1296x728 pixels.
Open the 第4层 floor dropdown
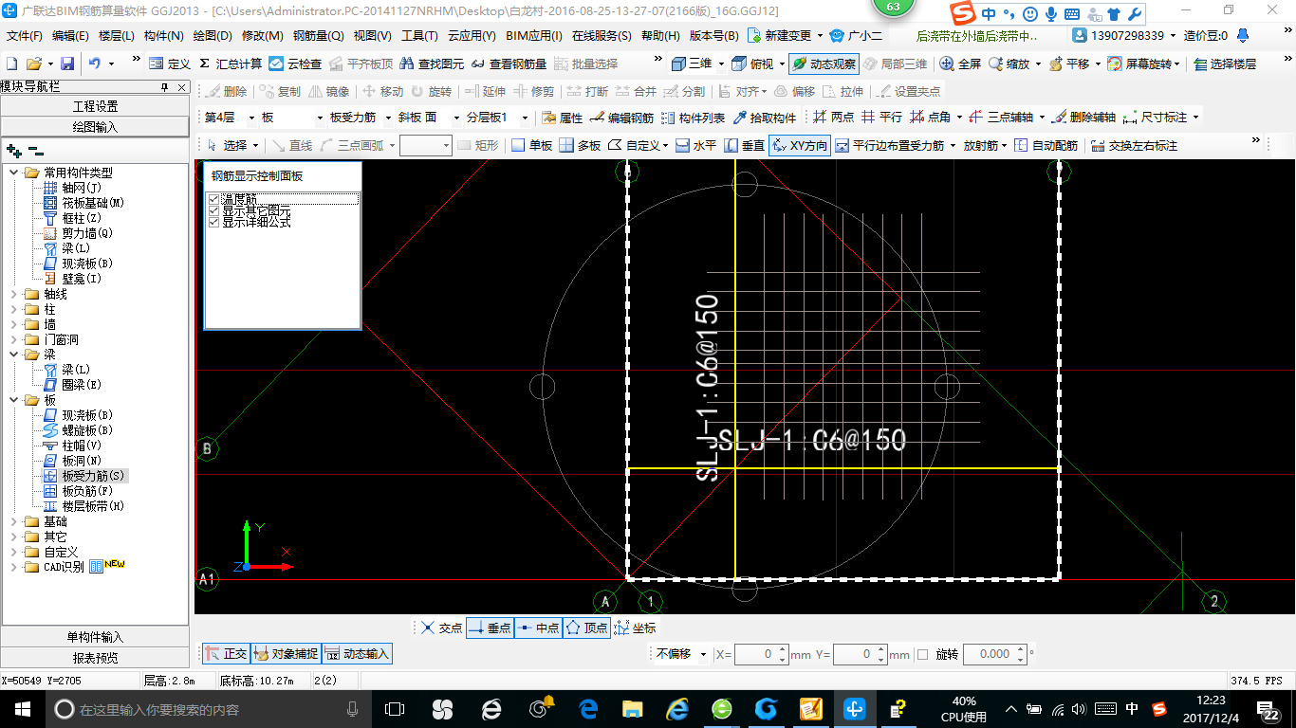[x=250, y=118]
